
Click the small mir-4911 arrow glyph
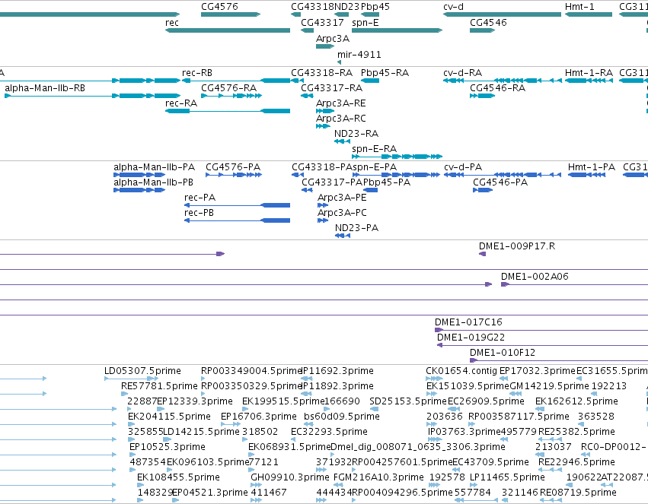click(339, 62)
